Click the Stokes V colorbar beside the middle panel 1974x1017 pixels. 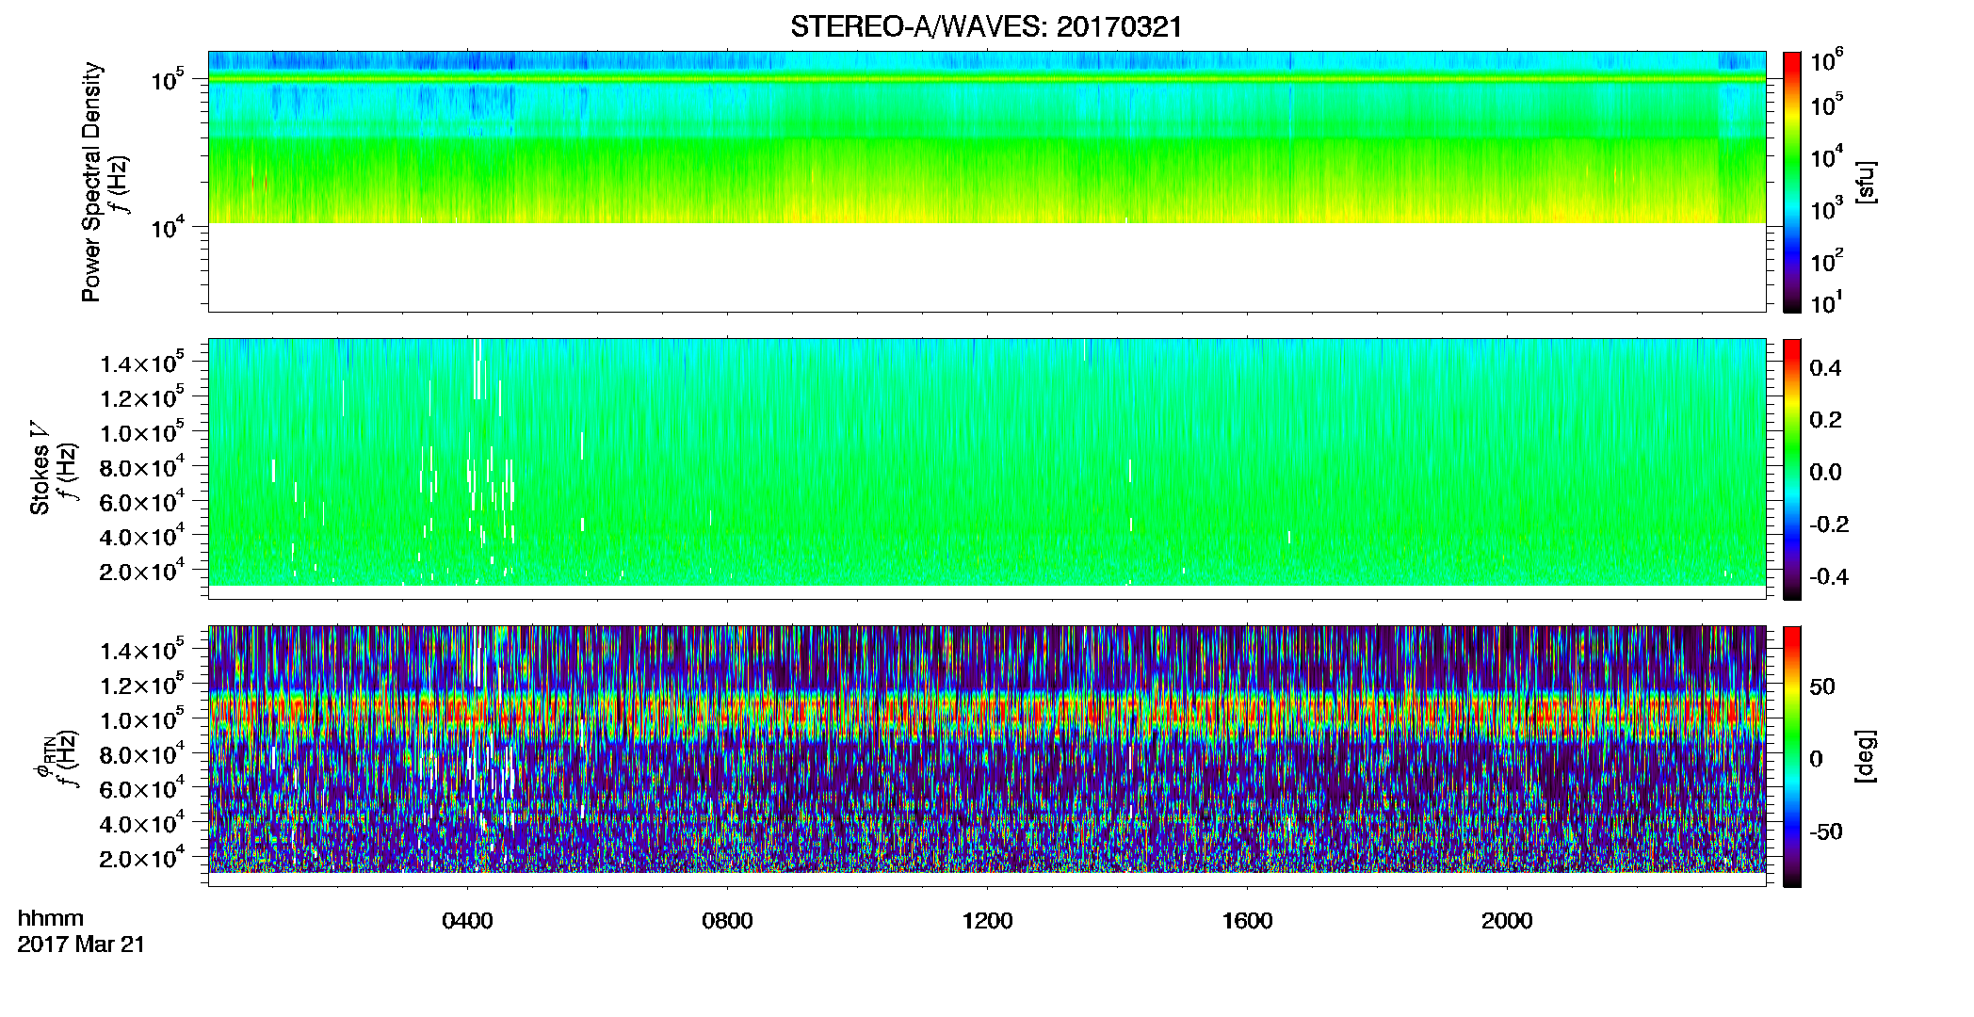[1792, 469]
